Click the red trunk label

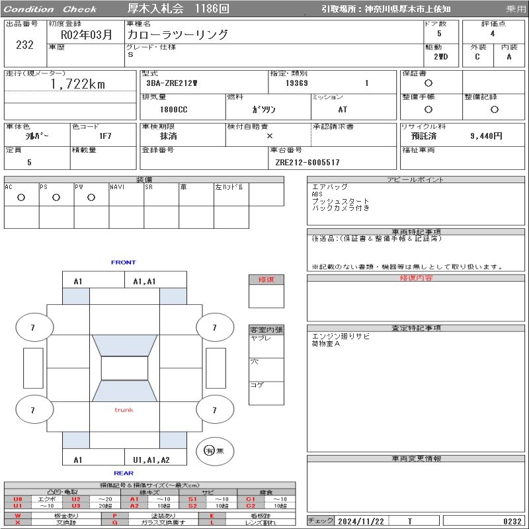pos(124,410)
